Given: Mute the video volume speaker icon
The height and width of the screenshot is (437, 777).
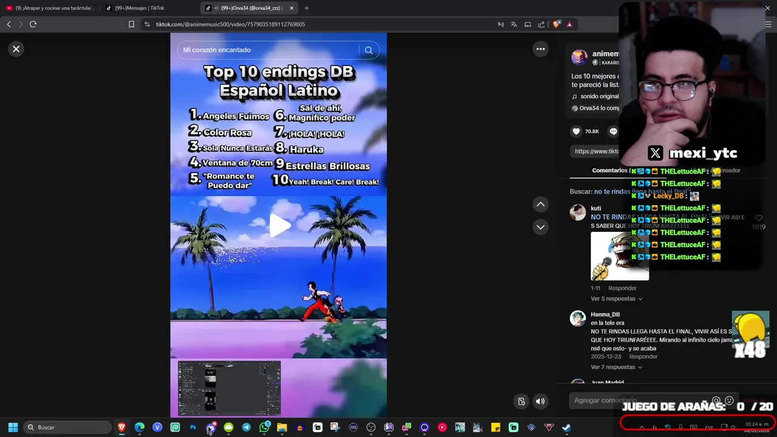Looking at the screenshot, I should pos(540,401).
